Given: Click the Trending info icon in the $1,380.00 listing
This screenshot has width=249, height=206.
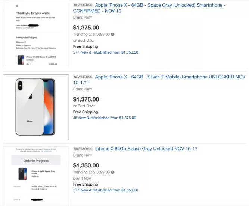Looking at the screenshot, I should coord(113,173).
